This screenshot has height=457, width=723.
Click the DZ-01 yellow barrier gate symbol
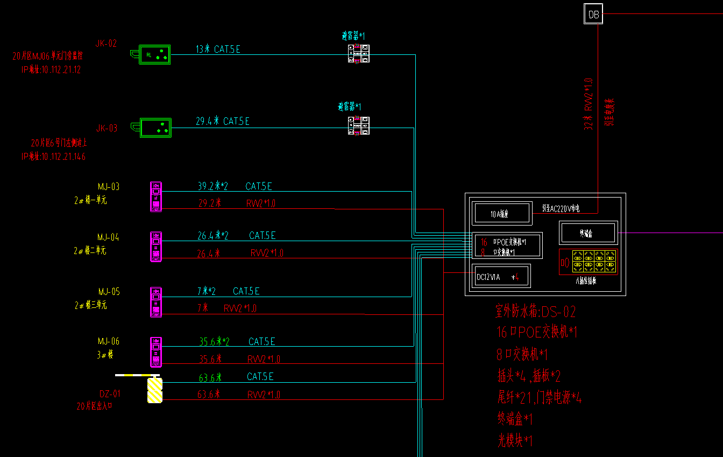pyautogui.click(x=154, y=390)
